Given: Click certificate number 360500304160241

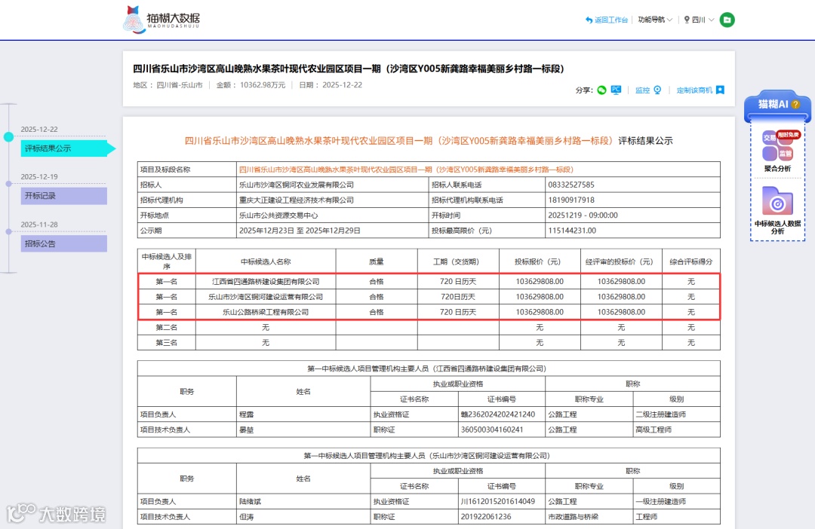Looking at the screenshot, I should point(492,430).
